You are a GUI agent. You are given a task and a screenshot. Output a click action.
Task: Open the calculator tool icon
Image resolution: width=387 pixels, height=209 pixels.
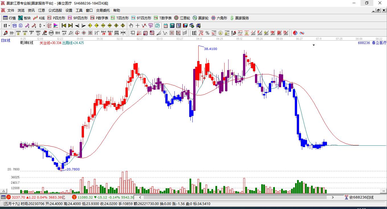(172, 26)
